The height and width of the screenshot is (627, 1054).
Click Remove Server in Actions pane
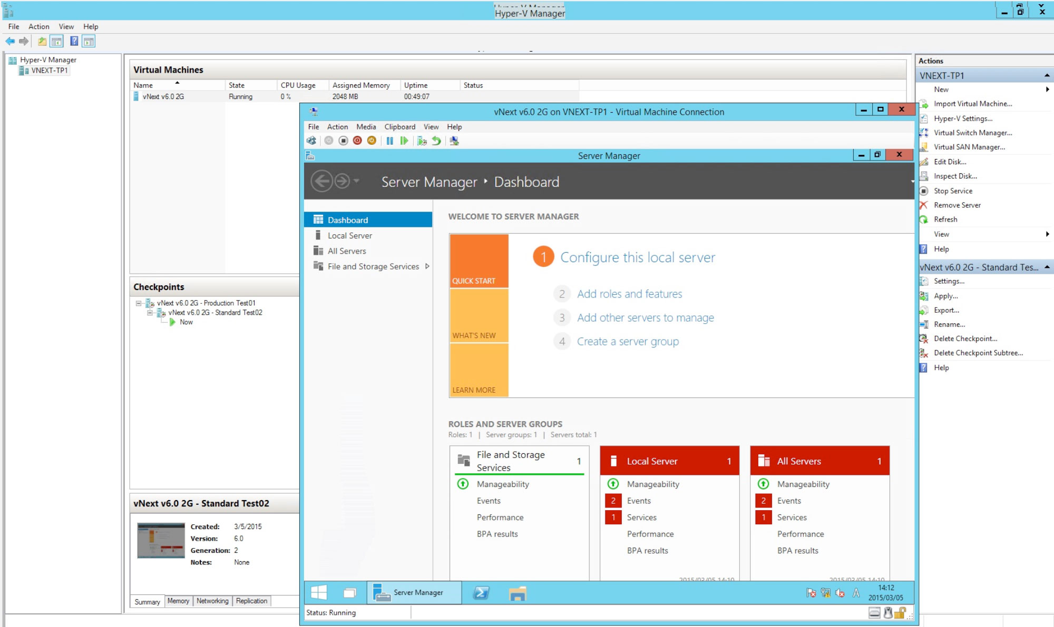957,205
